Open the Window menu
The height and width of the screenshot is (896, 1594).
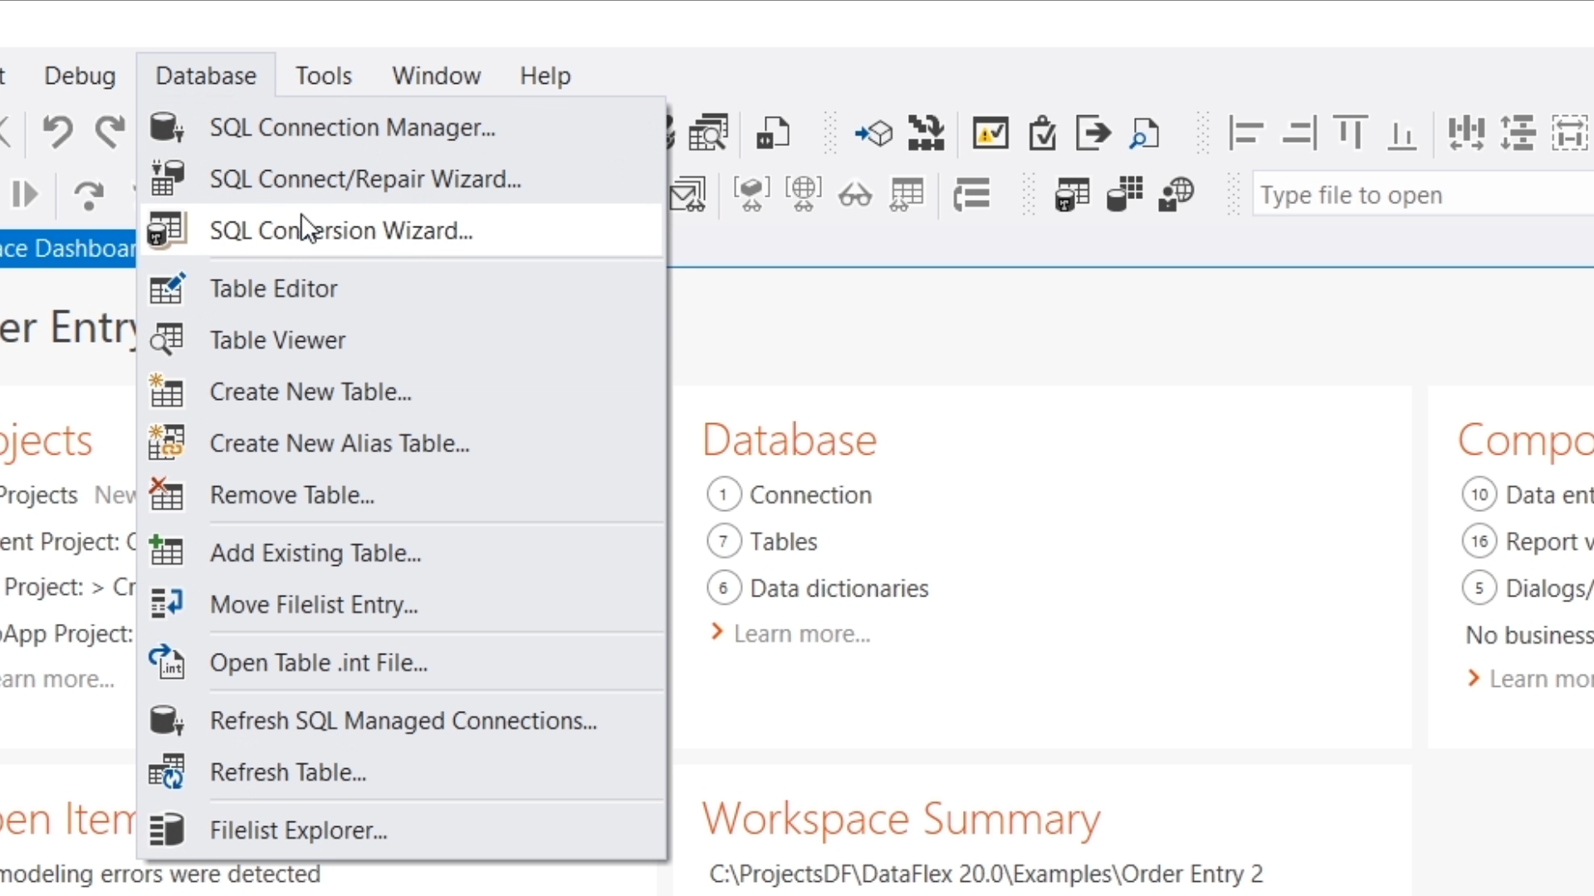(436, 75)
